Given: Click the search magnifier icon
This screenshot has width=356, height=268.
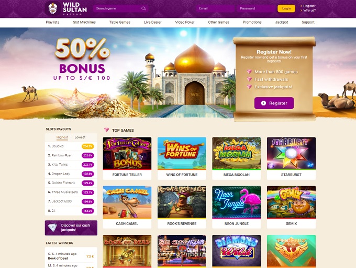Looking at the screenshot, I should point(143,8).
